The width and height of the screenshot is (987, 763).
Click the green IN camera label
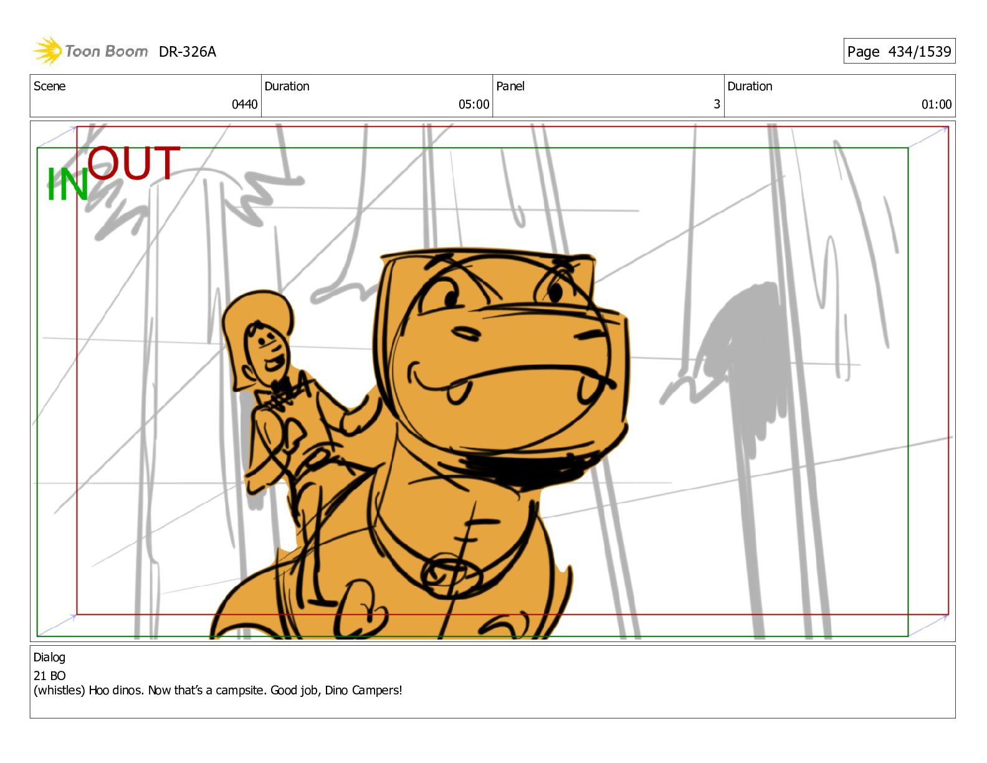click(x=67, y=185)
